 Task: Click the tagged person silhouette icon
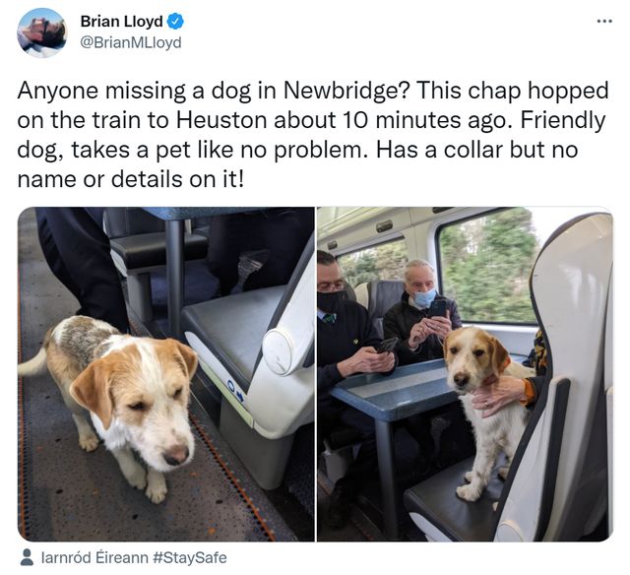(x=27, y=557)
